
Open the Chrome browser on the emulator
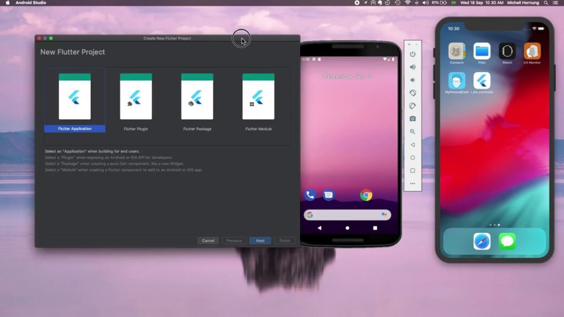click(x=367, y=194)
